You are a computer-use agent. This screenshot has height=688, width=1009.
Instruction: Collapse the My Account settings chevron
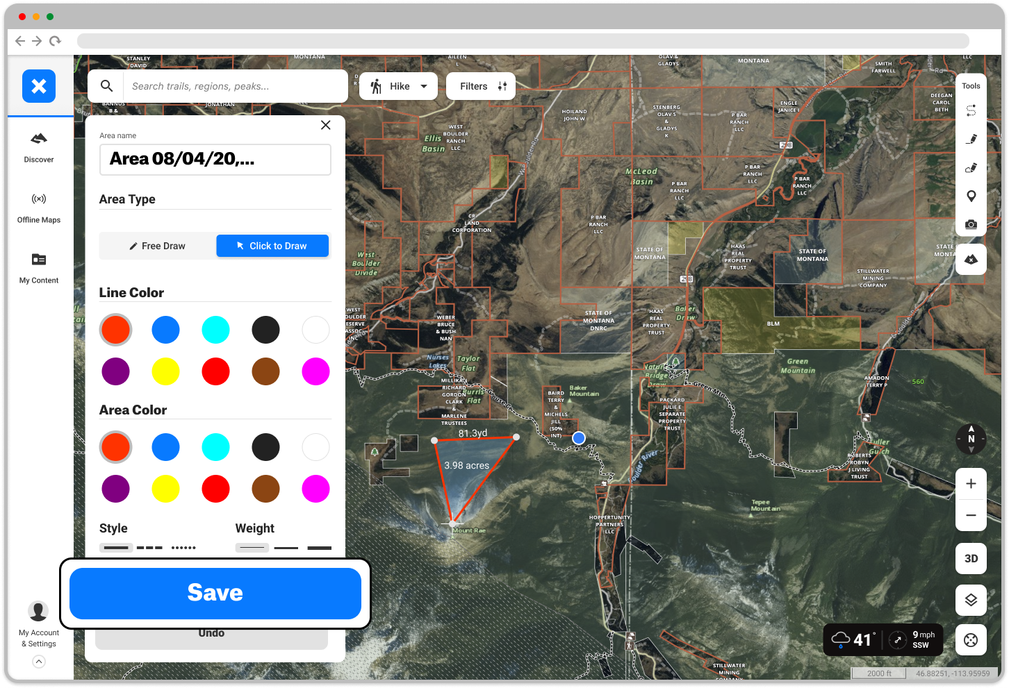[x=39, y=662]
